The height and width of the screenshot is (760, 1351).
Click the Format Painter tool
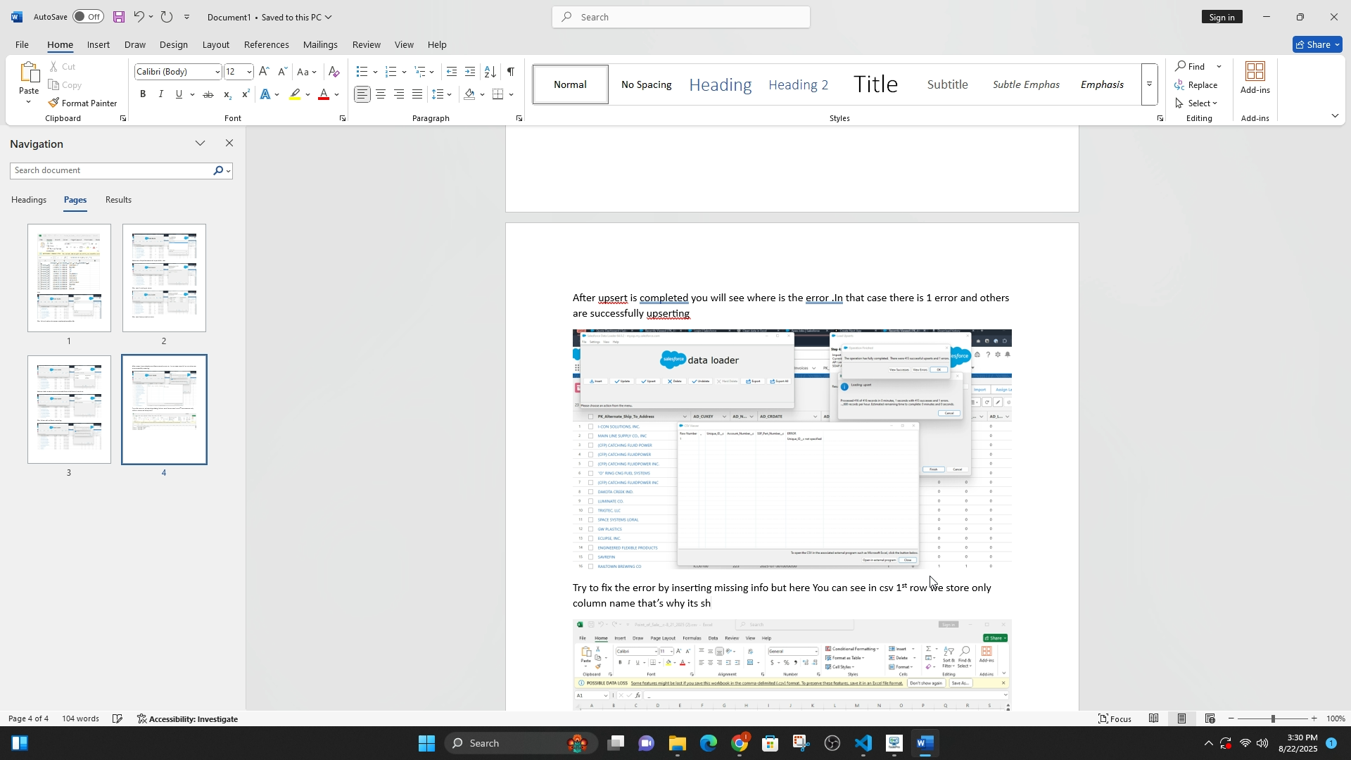coord(82,103)
